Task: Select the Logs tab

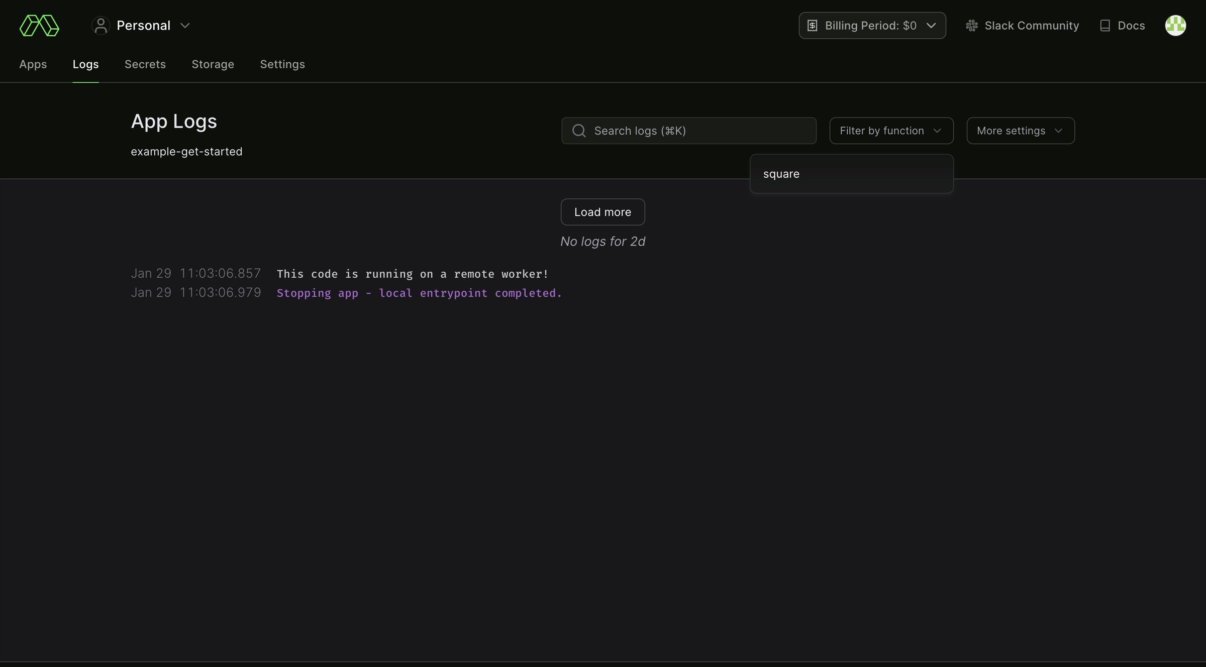Action: pyautogui.click(x=85, y=64)
